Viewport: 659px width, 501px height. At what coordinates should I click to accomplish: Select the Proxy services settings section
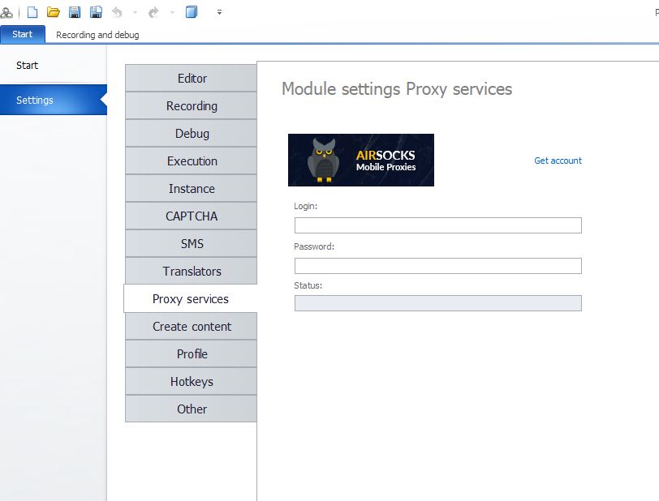point(191,298)
